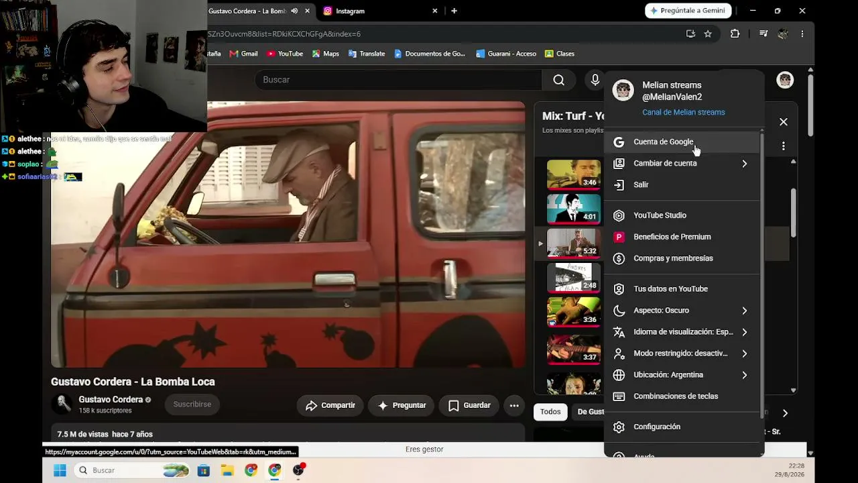Viewport: 858px width, 483px height.
Task: Click the YouTube search magnifier button
Action: click(558, 80)
